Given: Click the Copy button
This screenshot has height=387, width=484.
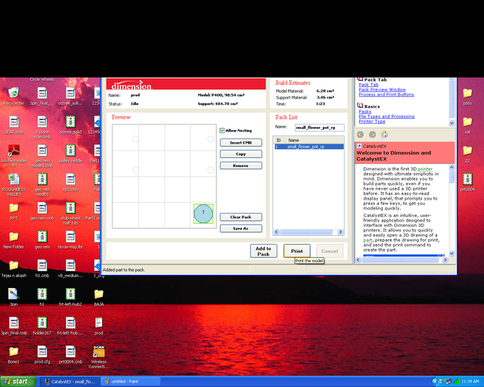Looking at the screenshot, I should [240, 154].
